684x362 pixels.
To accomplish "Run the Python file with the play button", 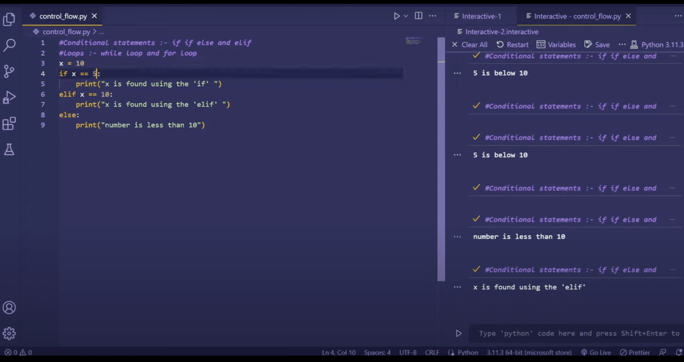I will tap(396, 16).
